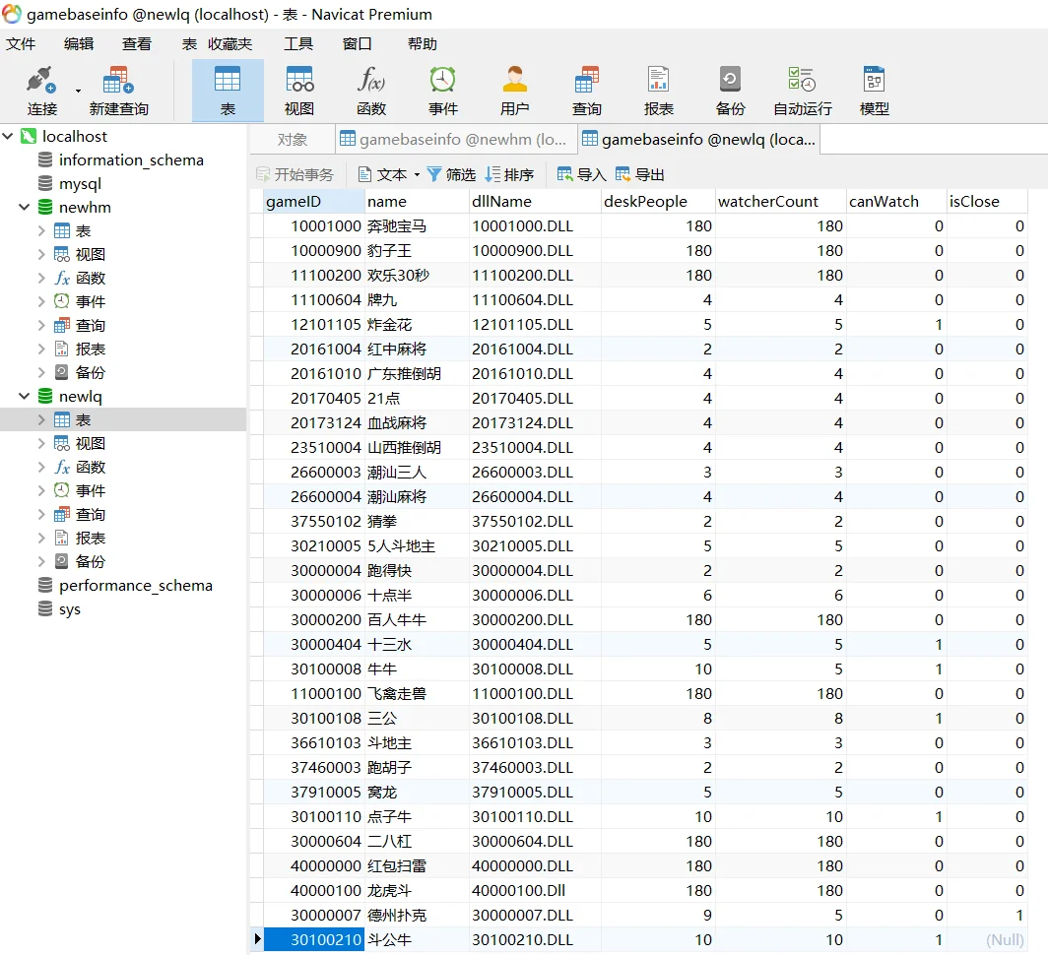
Task: Click the 导出 (Export) button
Action: pyautogui.click(x=640, y=174)
